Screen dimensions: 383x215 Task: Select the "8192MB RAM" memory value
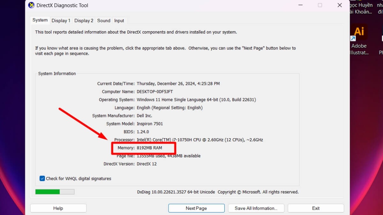[149, 148]
